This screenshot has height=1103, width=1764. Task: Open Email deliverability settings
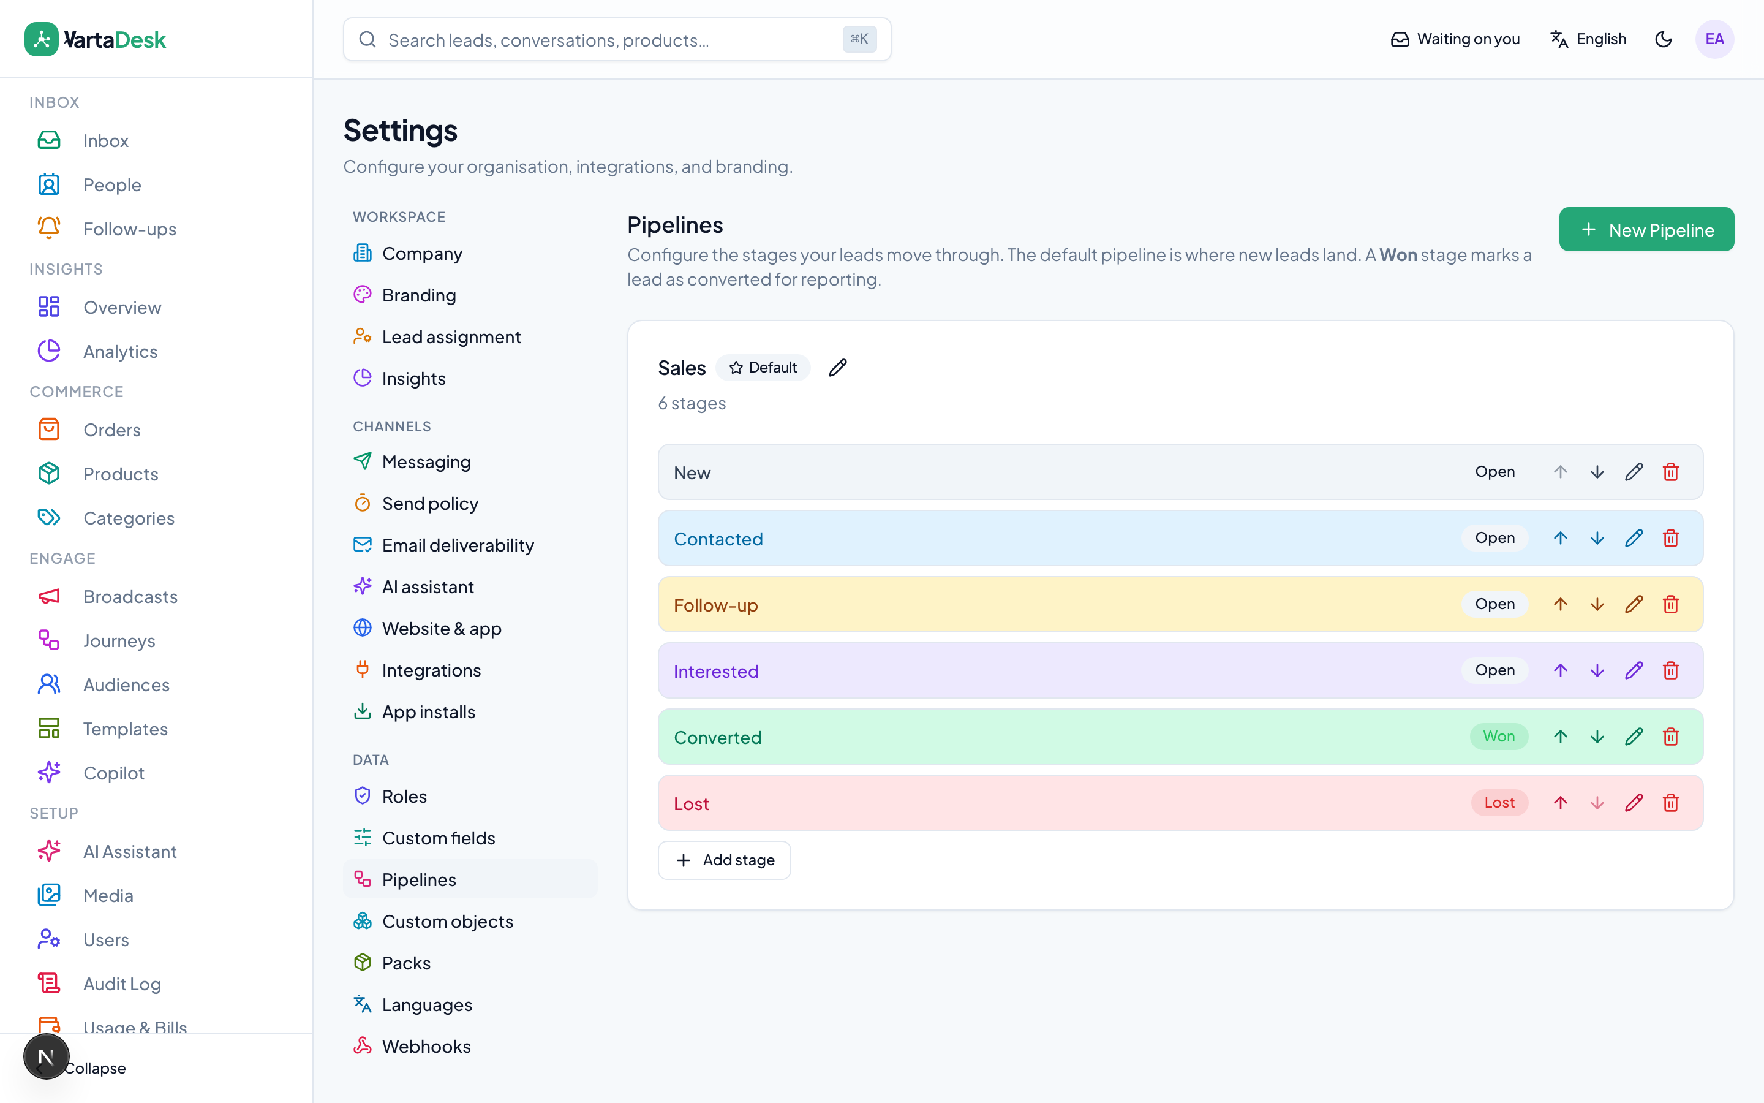click(470, 545)
